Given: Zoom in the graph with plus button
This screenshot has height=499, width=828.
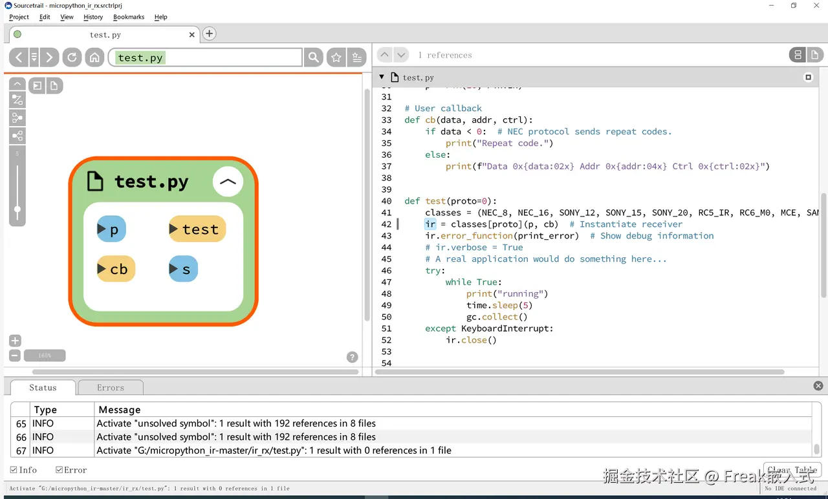Looking at the screenshot, I should pos(15,341).
